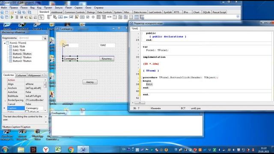Image resolution: width=274 pixels, height=154 pixels.
Task: Open the Windows Start button
Action: pos(5,150)
